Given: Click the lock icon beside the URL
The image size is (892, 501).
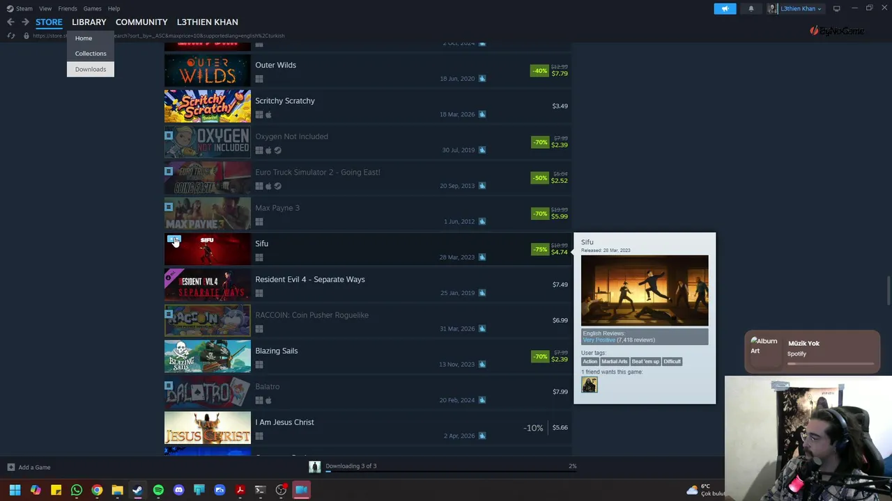Looking at the screenshot, I should point(26,35).
